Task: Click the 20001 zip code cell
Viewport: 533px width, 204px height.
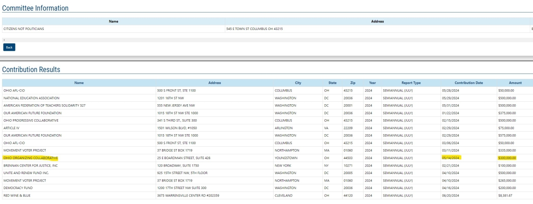Action: point(348,106)
